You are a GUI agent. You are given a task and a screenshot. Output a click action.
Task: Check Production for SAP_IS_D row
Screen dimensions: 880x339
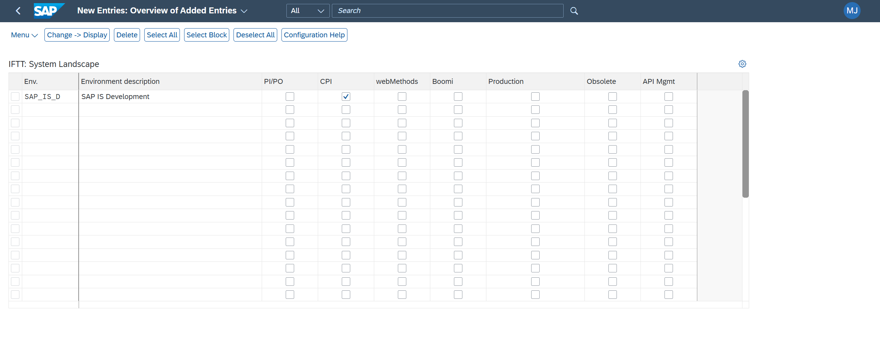coord(535,97)
